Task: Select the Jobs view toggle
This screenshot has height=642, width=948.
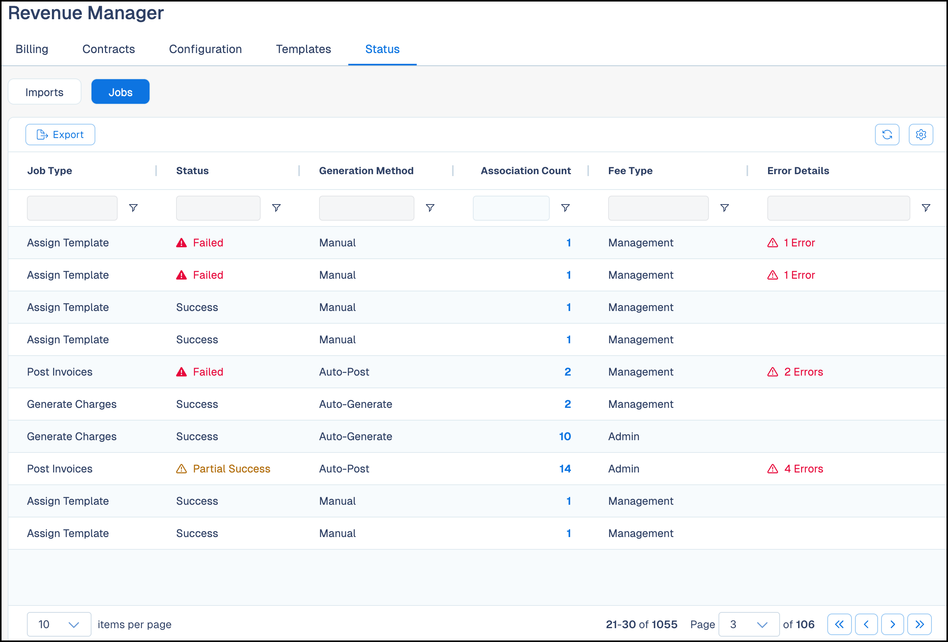Action: coord(120,91)
